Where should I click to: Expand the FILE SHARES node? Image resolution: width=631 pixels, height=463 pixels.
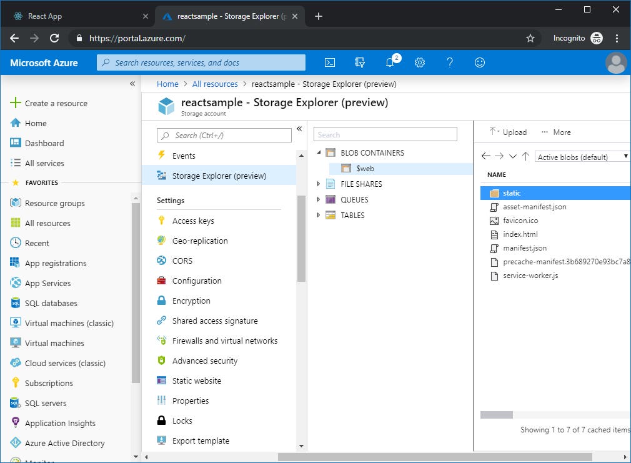click(319, 184)
